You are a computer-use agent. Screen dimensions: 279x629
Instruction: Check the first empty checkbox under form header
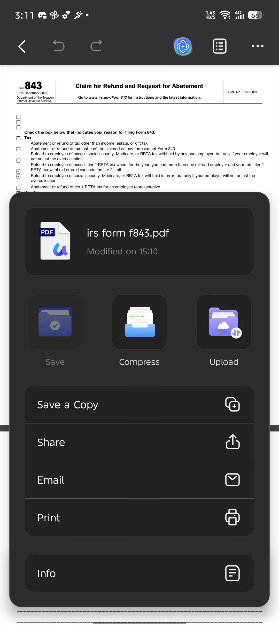coord(19,117)
